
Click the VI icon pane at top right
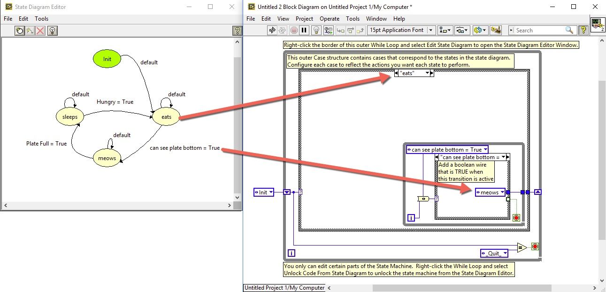pos(597,24)
